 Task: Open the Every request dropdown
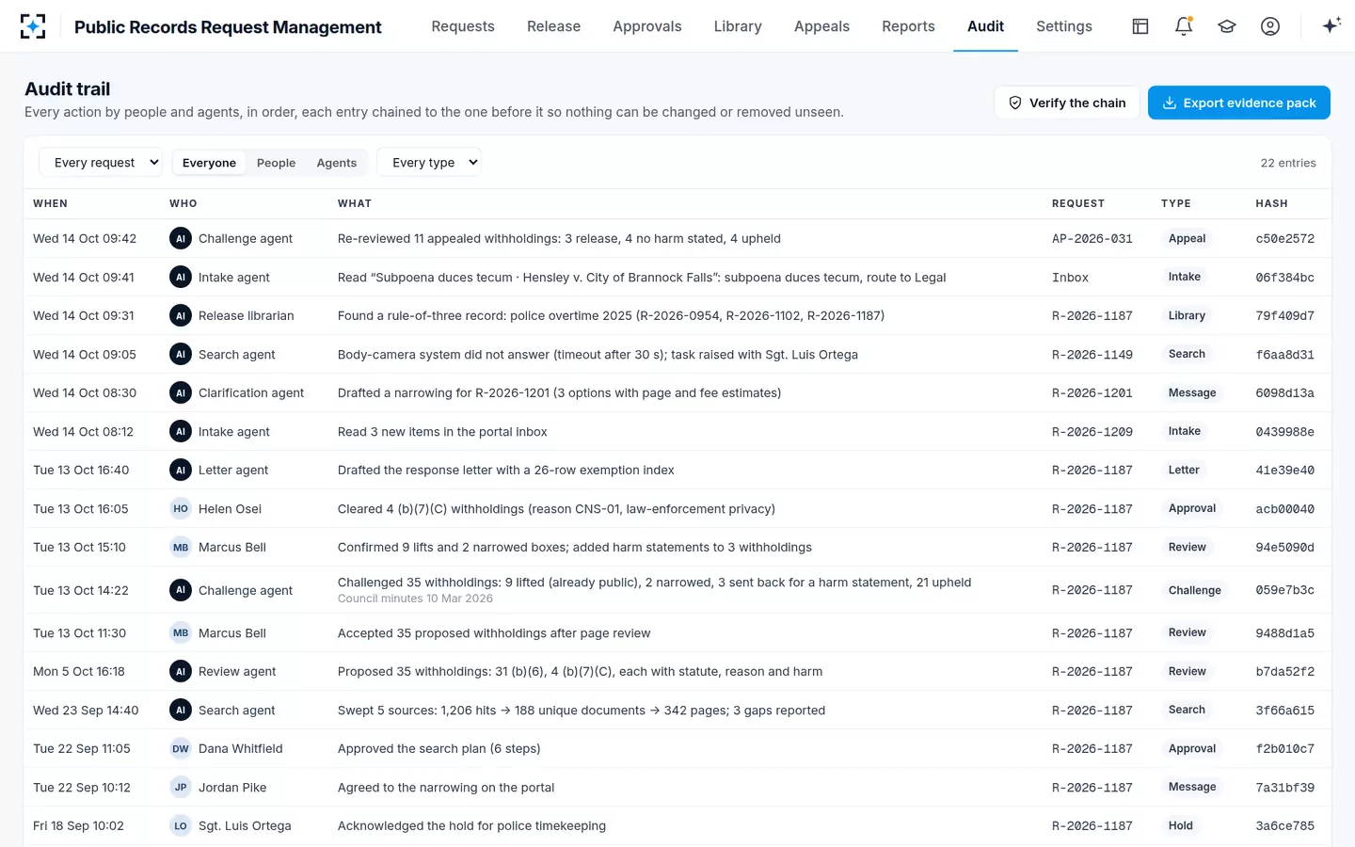[x=101, y=162]
